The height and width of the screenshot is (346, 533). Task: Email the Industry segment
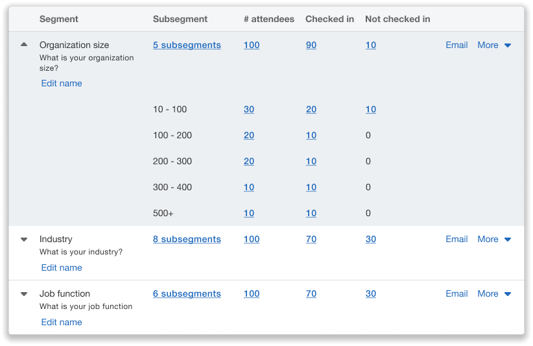[456, 239]
